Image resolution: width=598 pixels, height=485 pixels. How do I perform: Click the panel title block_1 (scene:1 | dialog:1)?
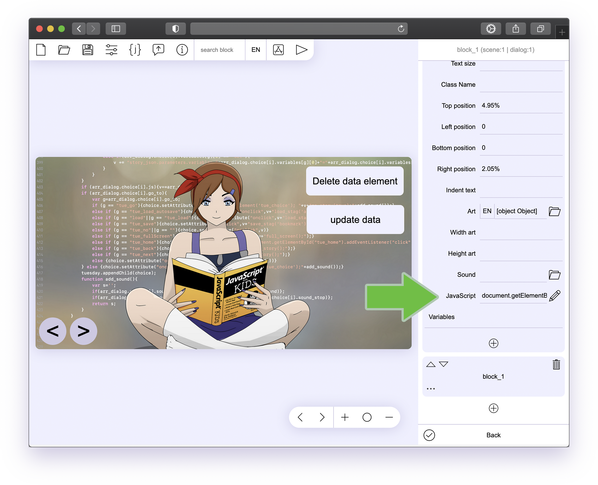click(x=496, y=50)
